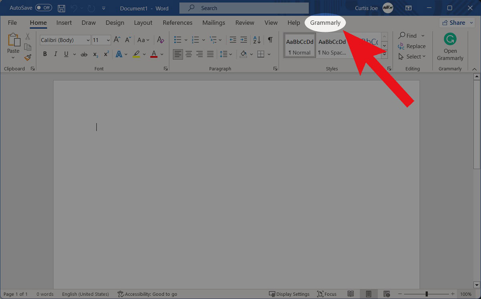Toggle Italic formatting
The image size is (481, 299).
[x=55, y=54]
